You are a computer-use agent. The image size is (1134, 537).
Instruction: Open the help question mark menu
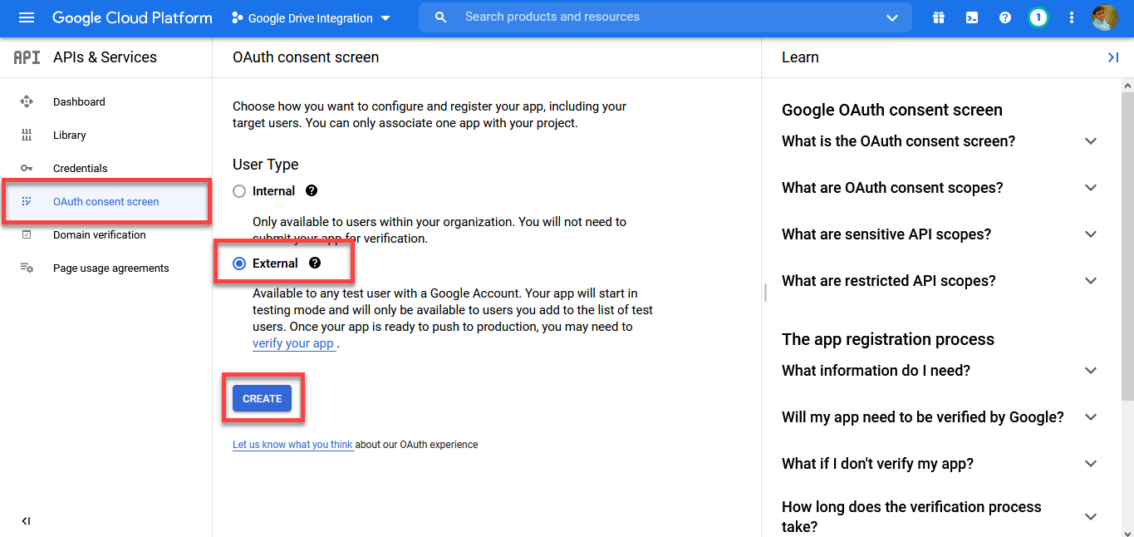pyautogui.click(x=1005, y=17)
